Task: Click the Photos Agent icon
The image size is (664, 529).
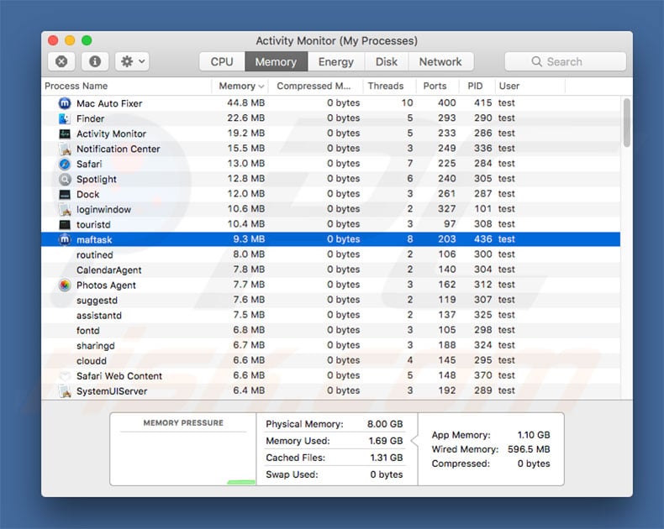Action: click(x=65, y=285)
